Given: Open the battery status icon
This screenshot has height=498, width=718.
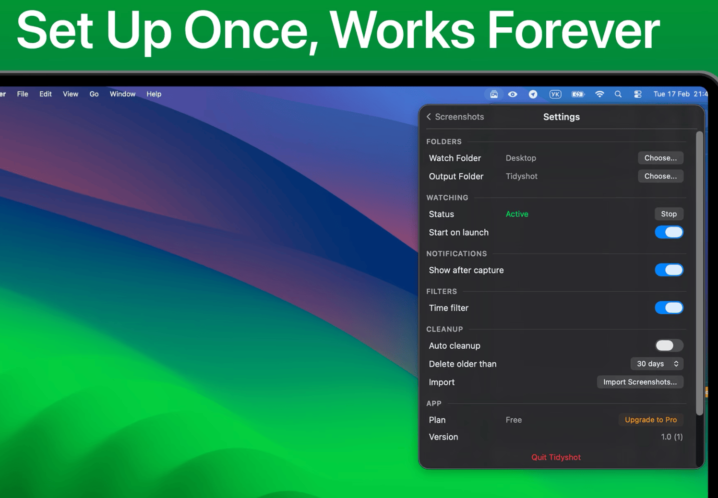Looking at the screenshot, I should (578, 94).
